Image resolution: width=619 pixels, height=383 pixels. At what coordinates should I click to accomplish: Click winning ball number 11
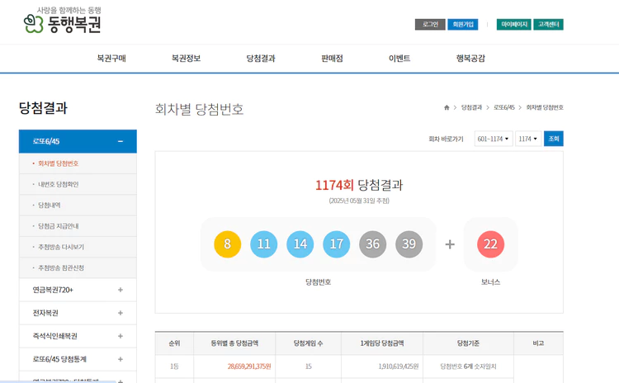[x=264, y=244]
